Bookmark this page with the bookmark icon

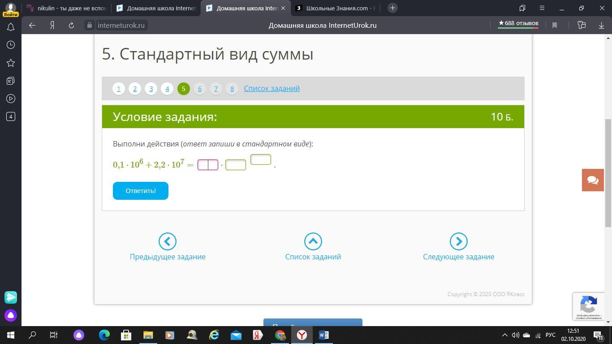554,26
